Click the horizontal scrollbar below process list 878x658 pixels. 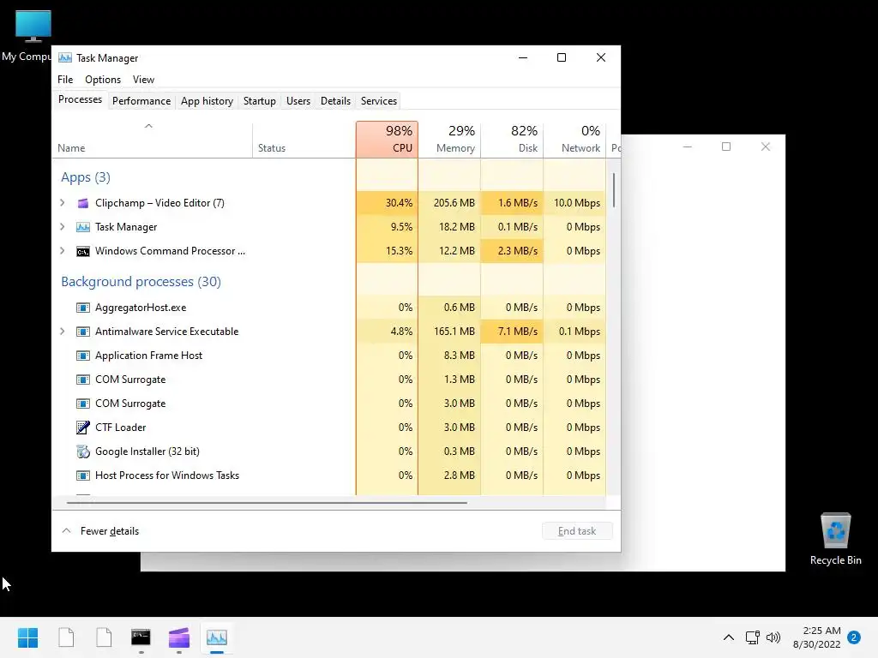pyautogui.click(x=267, y=503)
